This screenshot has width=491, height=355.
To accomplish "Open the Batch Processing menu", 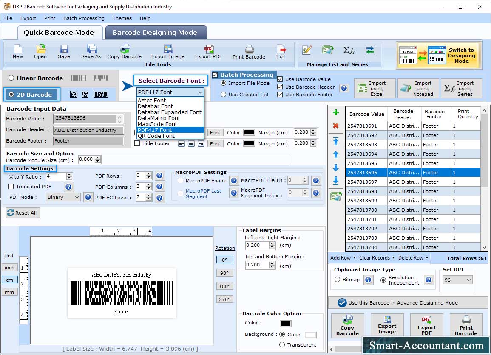I will coord(84,18).
